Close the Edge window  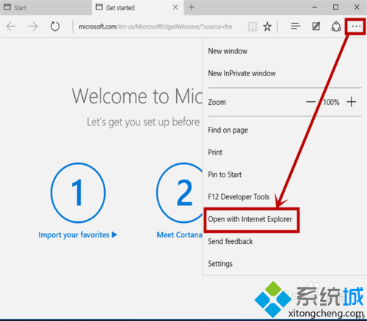click(357, 7)
